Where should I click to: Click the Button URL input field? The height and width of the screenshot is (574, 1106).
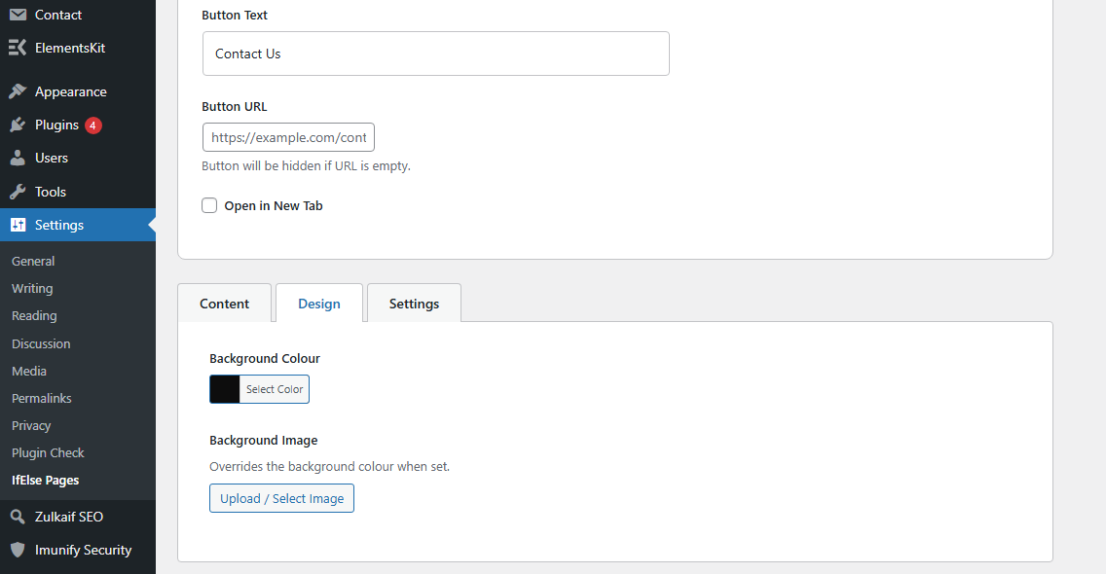288,137
